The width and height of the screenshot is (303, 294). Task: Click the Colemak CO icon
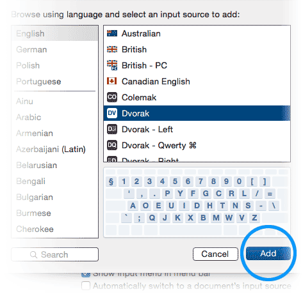112,97
